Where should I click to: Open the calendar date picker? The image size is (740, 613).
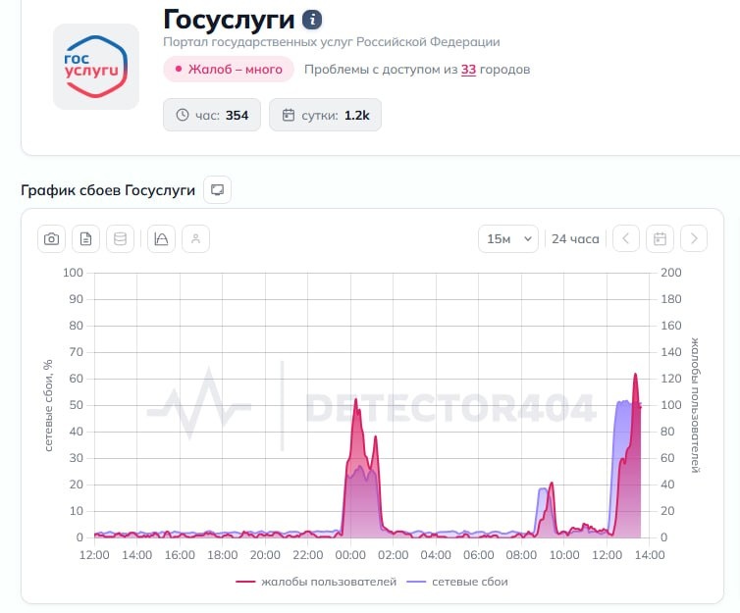point(660,239)
